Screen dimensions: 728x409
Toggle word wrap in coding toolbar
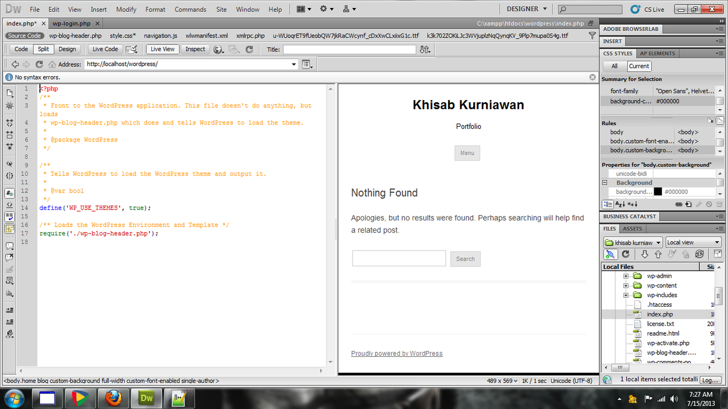pyautogui.click(x=9, y=217)
